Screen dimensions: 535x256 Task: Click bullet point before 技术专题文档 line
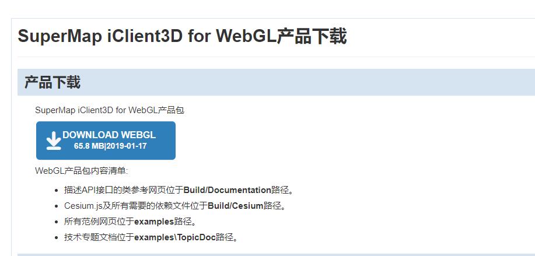57,238
